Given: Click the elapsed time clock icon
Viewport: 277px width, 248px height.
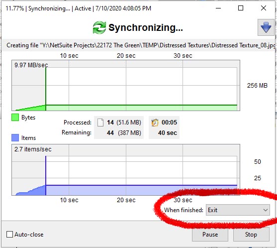Looking at the screenshot, I should pos(155,123).
